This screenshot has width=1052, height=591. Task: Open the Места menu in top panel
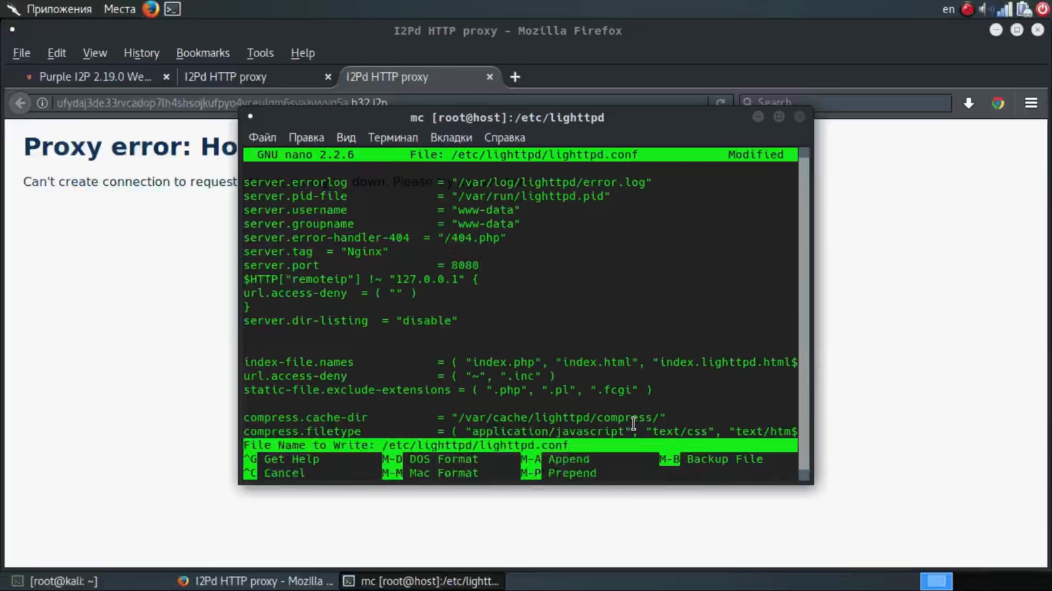(x=119, y=9)
